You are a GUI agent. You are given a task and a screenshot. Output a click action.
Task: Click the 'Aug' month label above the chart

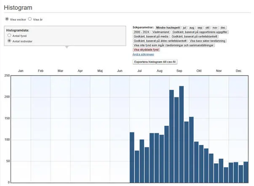(x=160, y=71)
